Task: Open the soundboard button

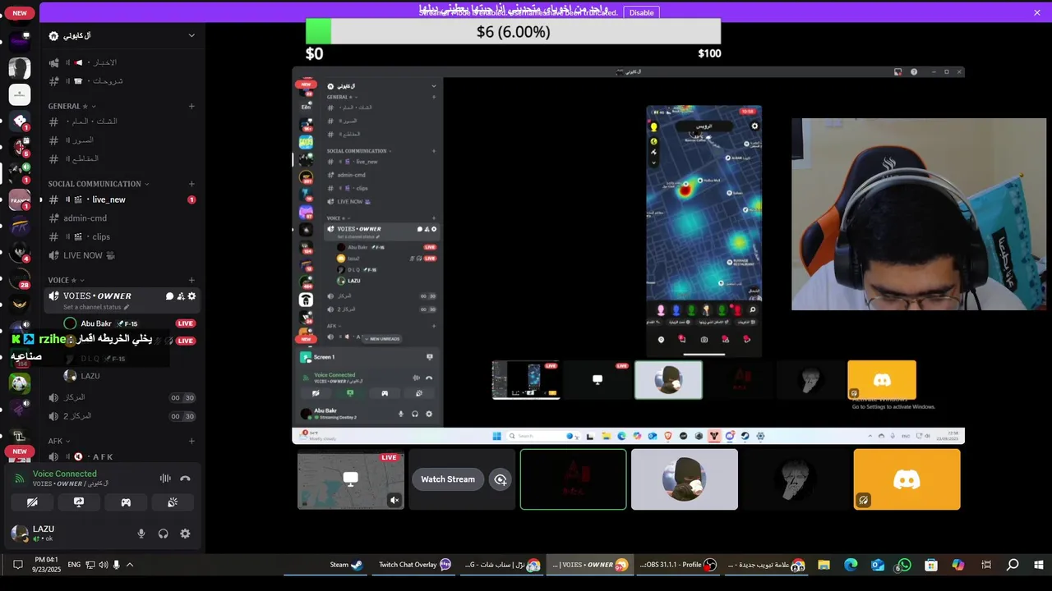Action: pyautogui.click(x=173, y=502)
